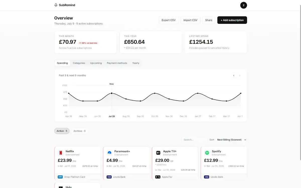Click the Jul 24, 2026 billing date

point(218,166)
